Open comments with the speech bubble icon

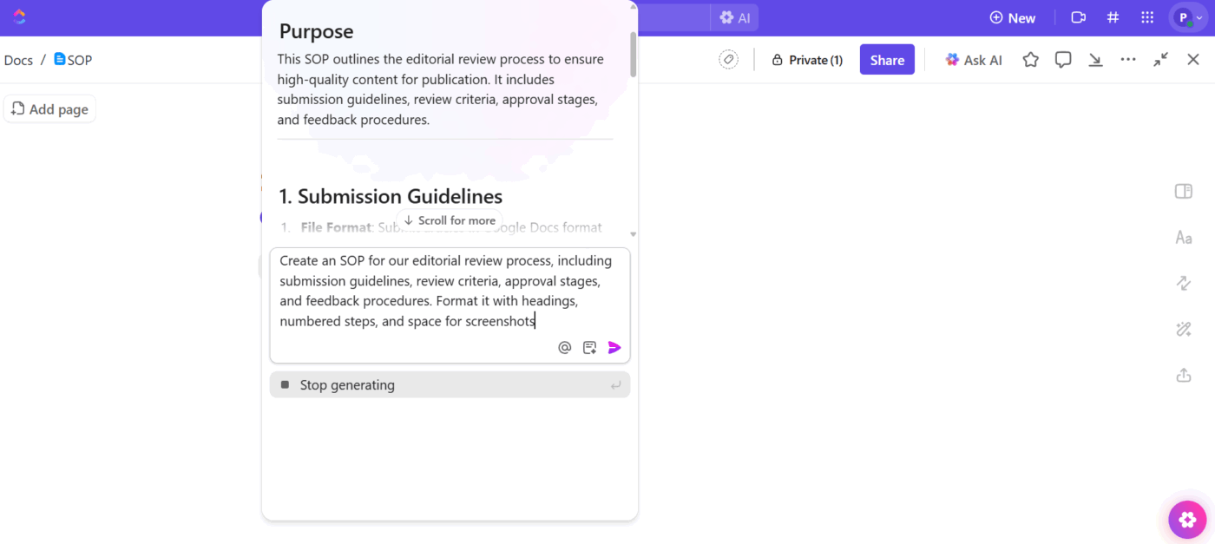click(x=1063, y=59)
